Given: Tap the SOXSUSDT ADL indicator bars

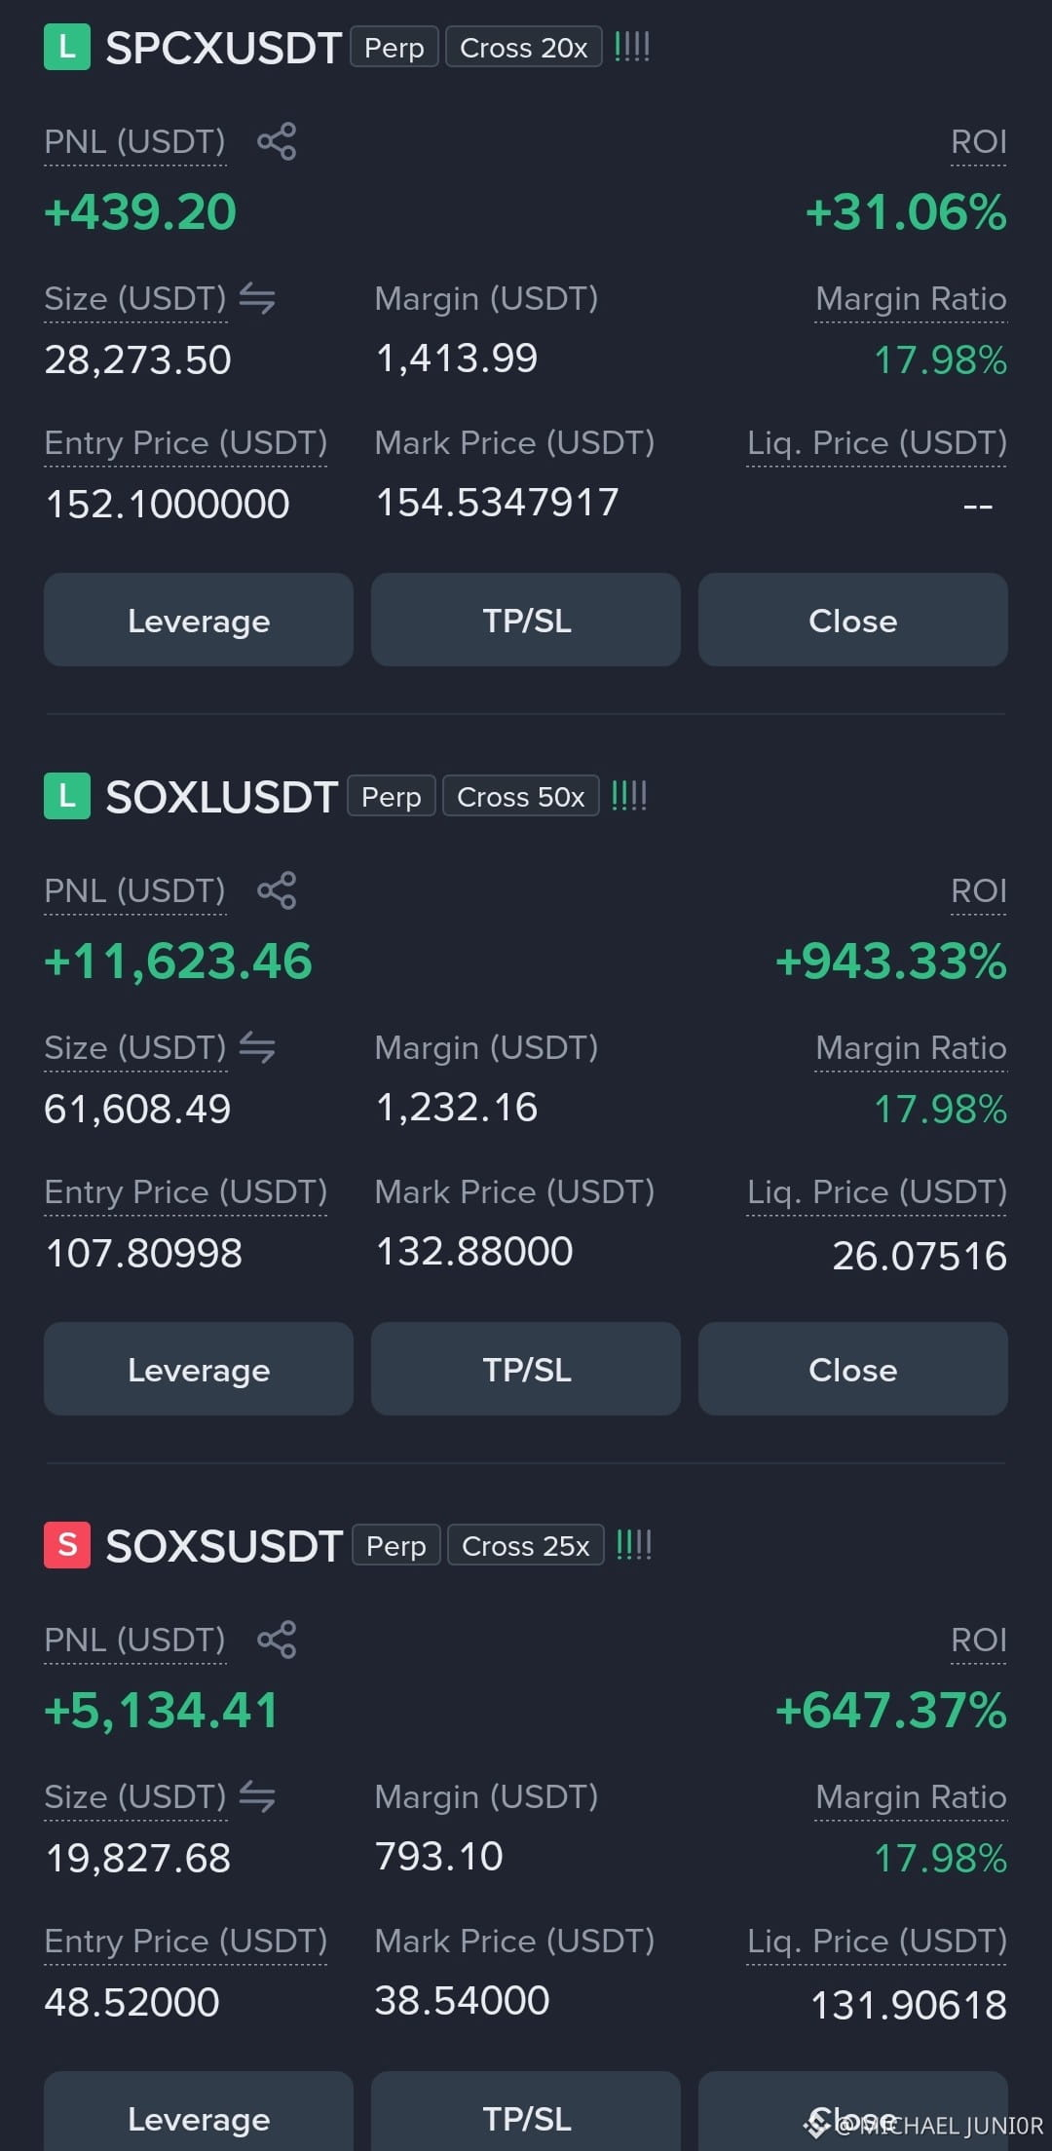Looking at the screenshot, I should pos(634,1545).
